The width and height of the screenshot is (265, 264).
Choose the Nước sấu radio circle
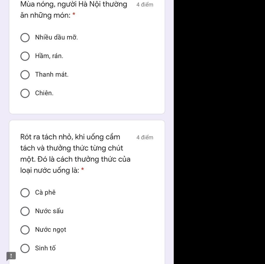point(25,211)
